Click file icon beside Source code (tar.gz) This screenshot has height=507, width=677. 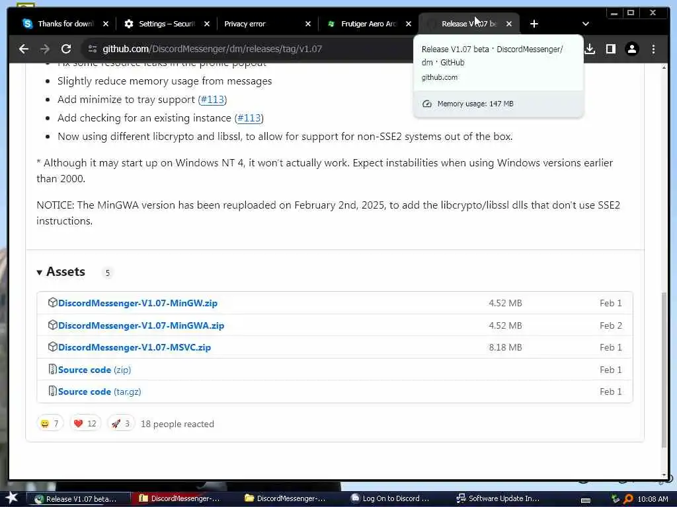point(53,391)
